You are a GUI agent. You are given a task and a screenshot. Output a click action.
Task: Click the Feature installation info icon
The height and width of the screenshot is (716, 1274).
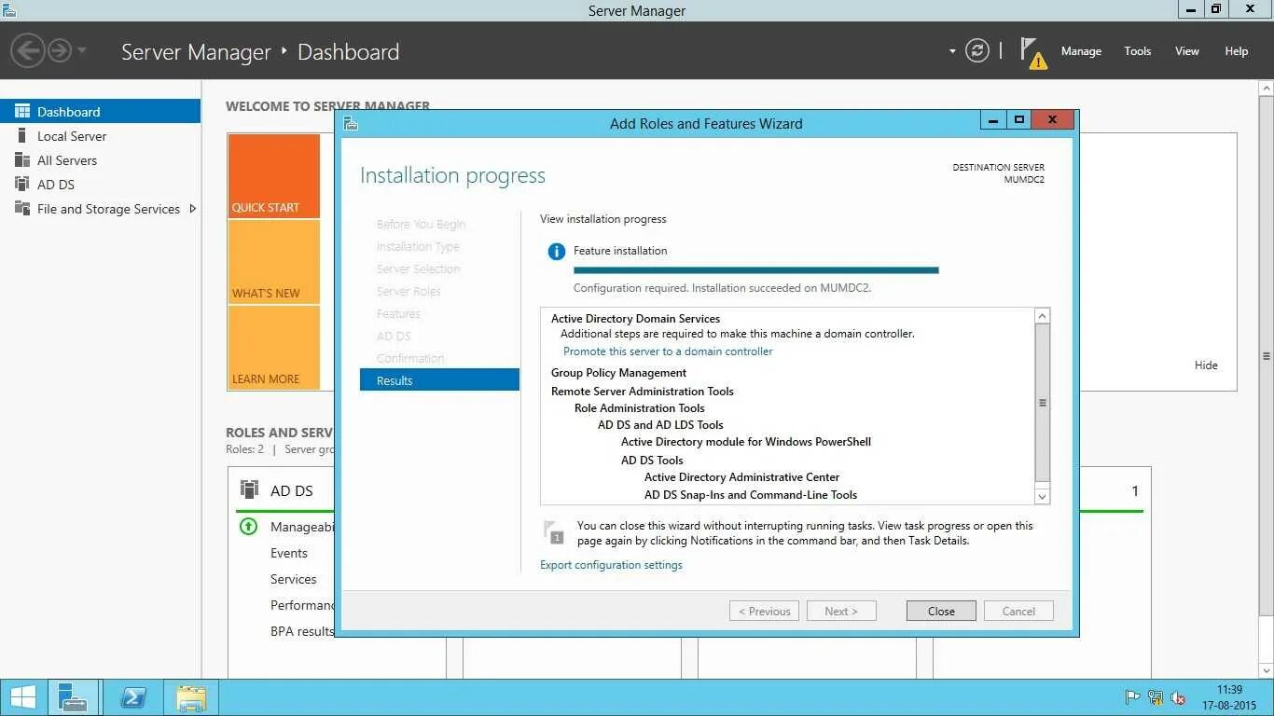point(557,251)
